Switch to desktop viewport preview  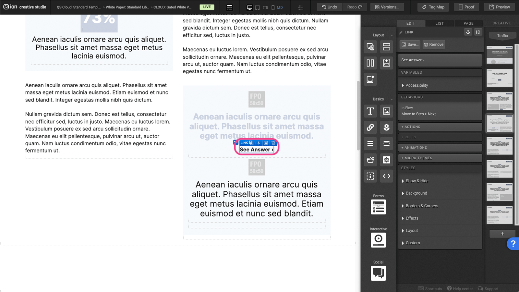click(249, 7)
